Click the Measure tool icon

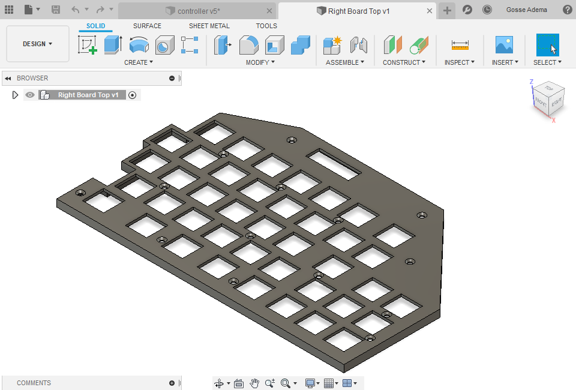click(x=460, y=45)
